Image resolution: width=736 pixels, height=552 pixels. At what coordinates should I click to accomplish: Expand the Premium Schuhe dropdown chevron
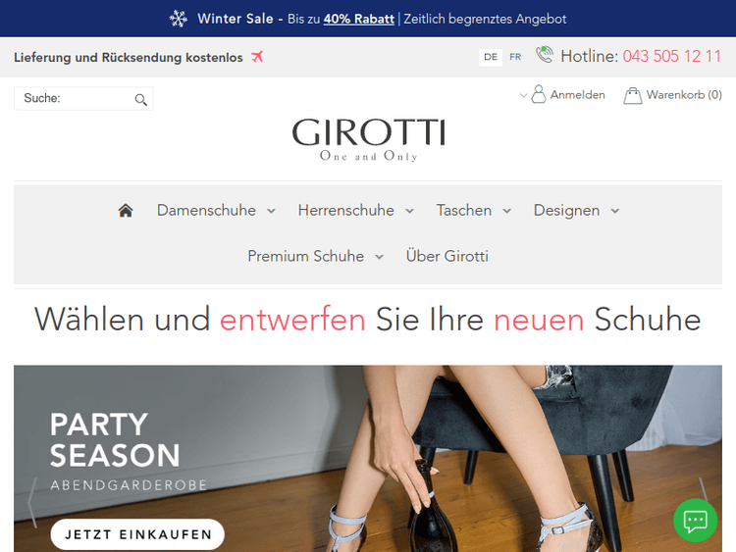coord(379,257)
